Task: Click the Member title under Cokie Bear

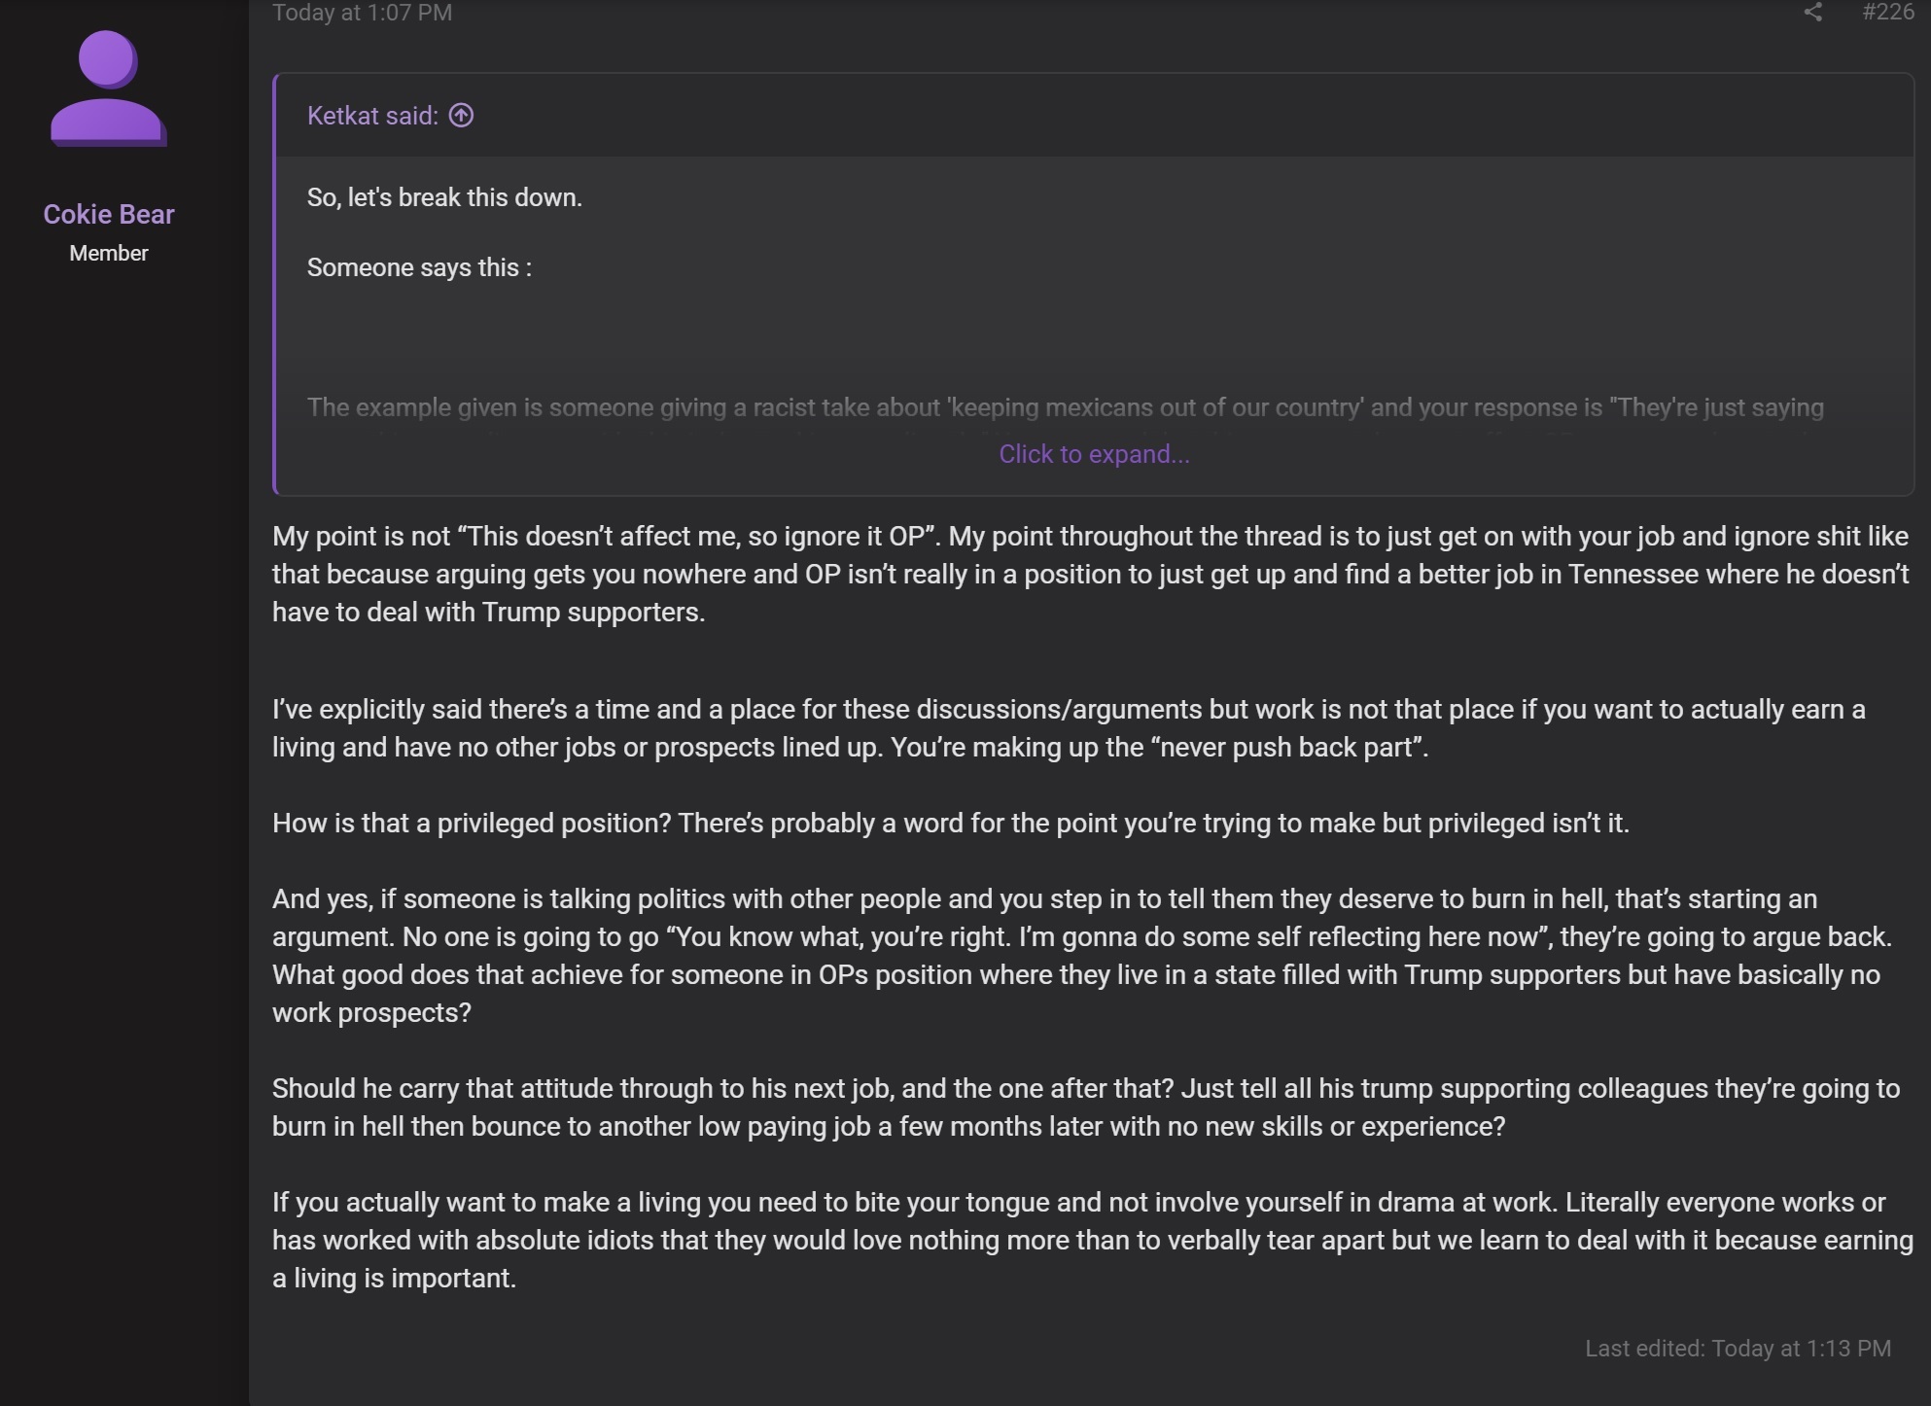Action: [109, 253]
